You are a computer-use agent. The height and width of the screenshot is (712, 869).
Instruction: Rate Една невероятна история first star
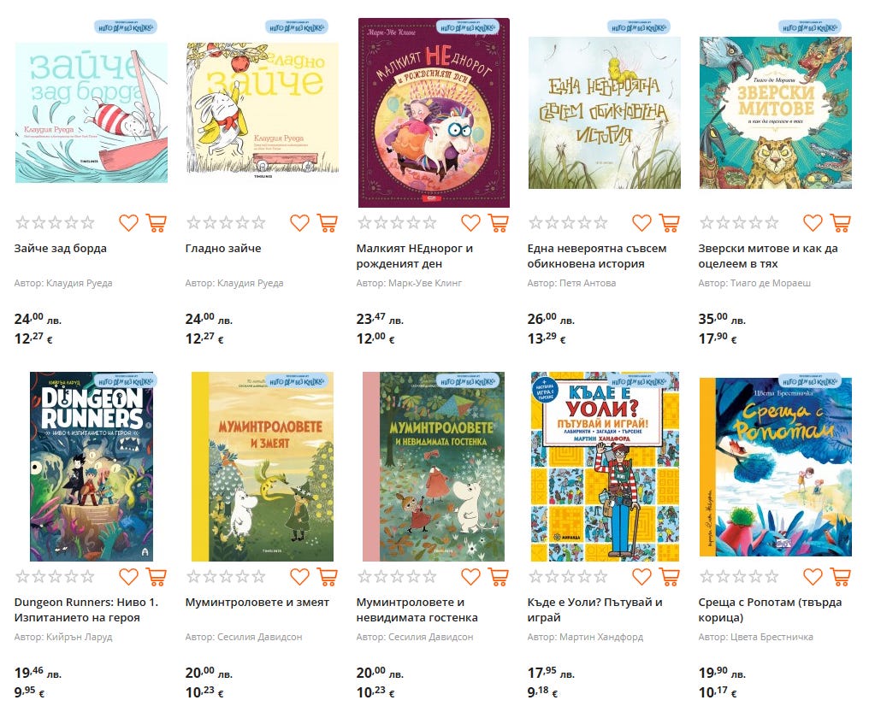(535, 222)
